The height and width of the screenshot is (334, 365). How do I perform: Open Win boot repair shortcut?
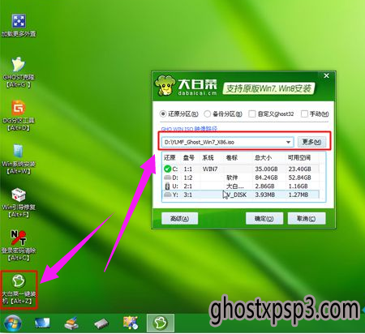(19, 202)
